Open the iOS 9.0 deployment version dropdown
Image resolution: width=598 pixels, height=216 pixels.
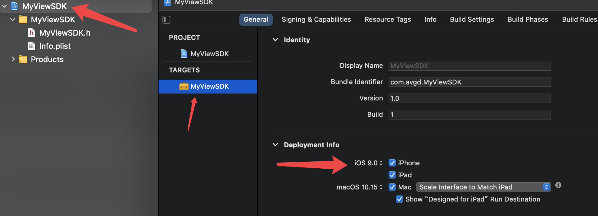369,163
